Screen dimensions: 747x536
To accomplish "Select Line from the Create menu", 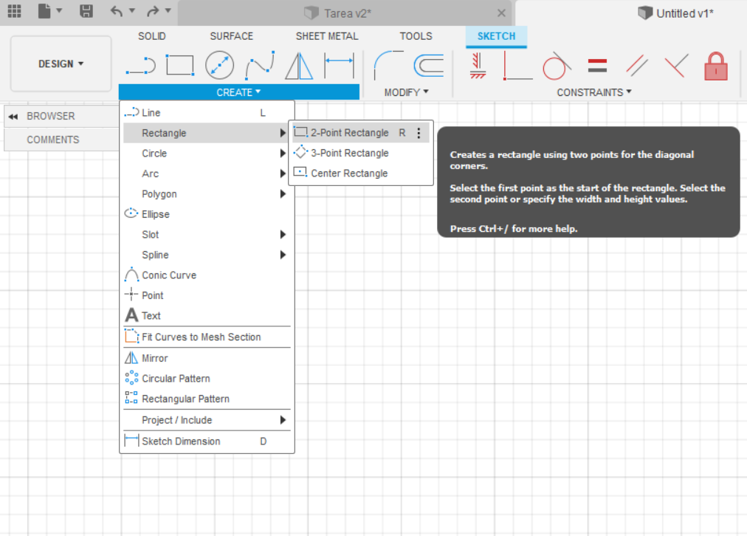I will coord(207,113).
